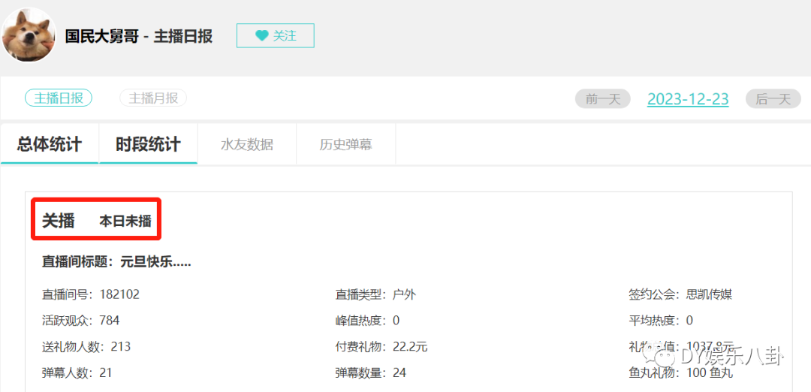
Task: Select the 主播日报 report pill
Action: click(x=59, y=98)
